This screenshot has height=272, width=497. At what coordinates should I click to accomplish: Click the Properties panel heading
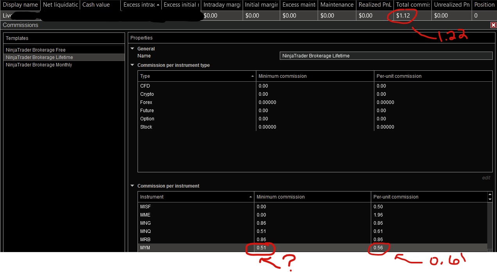[141, 38]
